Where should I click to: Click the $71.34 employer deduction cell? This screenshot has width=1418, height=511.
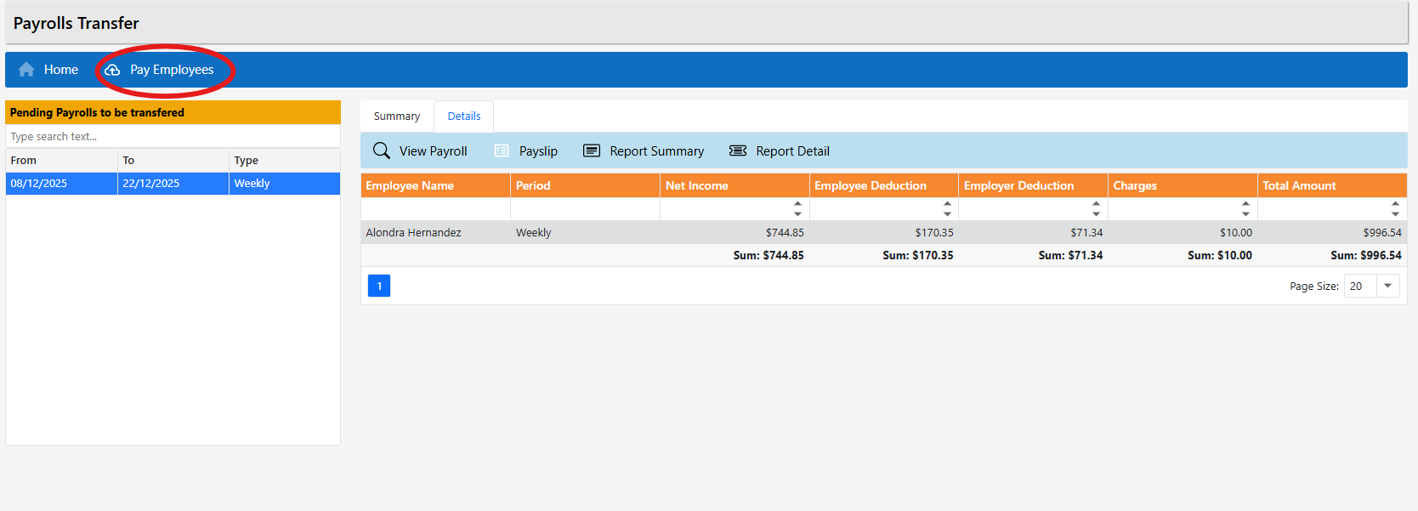pyautogui.click(x=1033, y=232)
